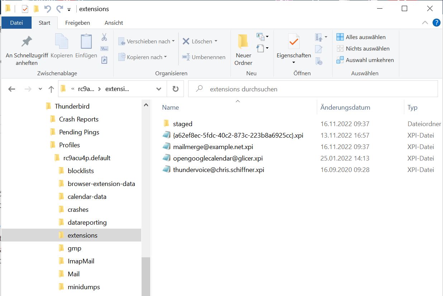Go back with the left arrow
This screenshot has width=443, height=296.
(12, 89)
